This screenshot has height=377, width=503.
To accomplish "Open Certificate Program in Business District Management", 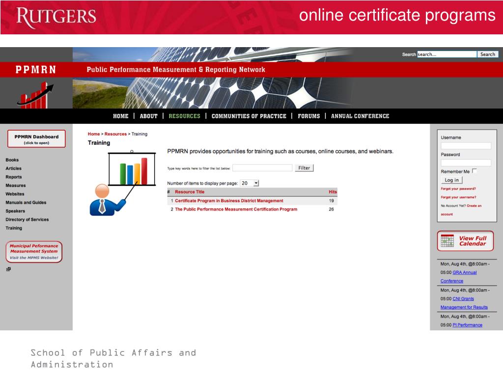I will [x=229, y=201].
